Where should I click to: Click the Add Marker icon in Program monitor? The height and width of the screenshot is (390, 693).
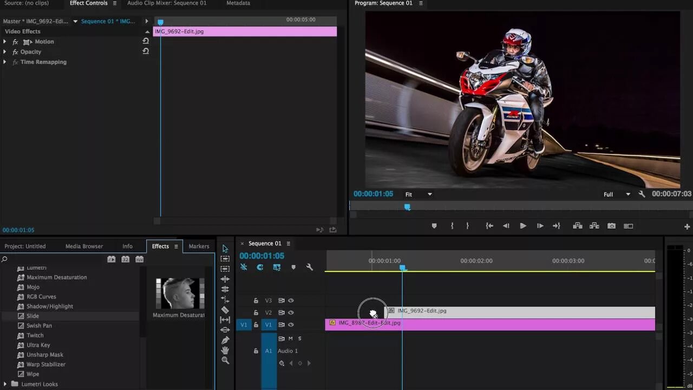[434, 226]
